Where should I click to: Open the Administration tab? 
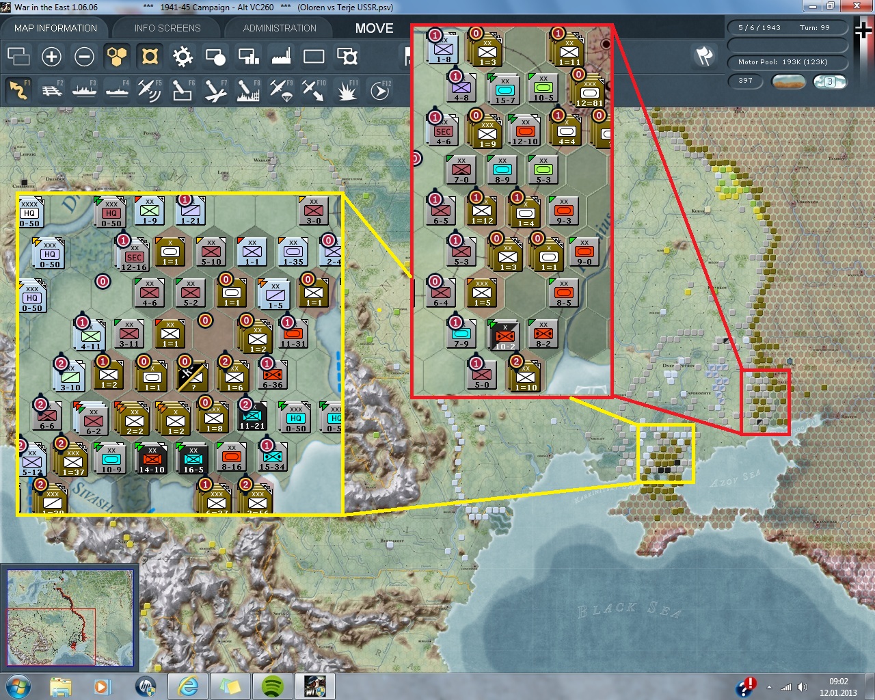point(280,28)
